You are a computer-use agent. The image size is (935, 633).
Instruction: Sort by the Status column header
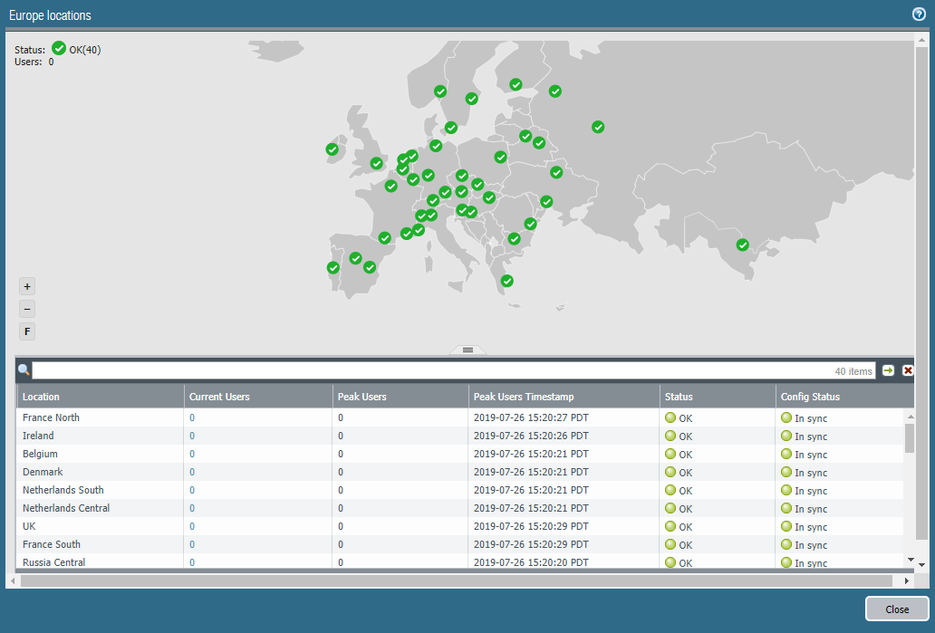[678, 397]
